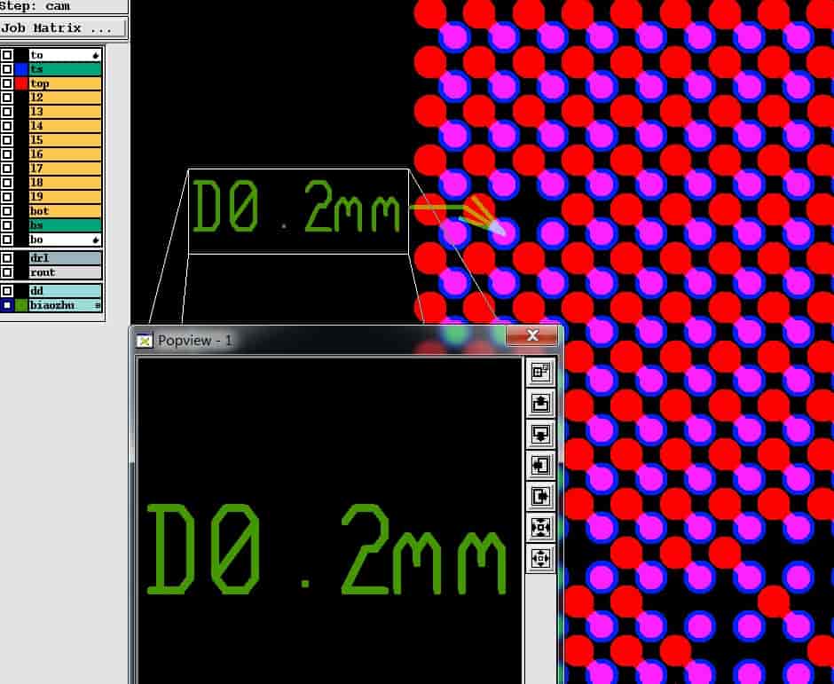Screen dimensions: 834x684
Task: Uncheck the biaozhu layer display checkbox
Action: (x=7, y=305)
